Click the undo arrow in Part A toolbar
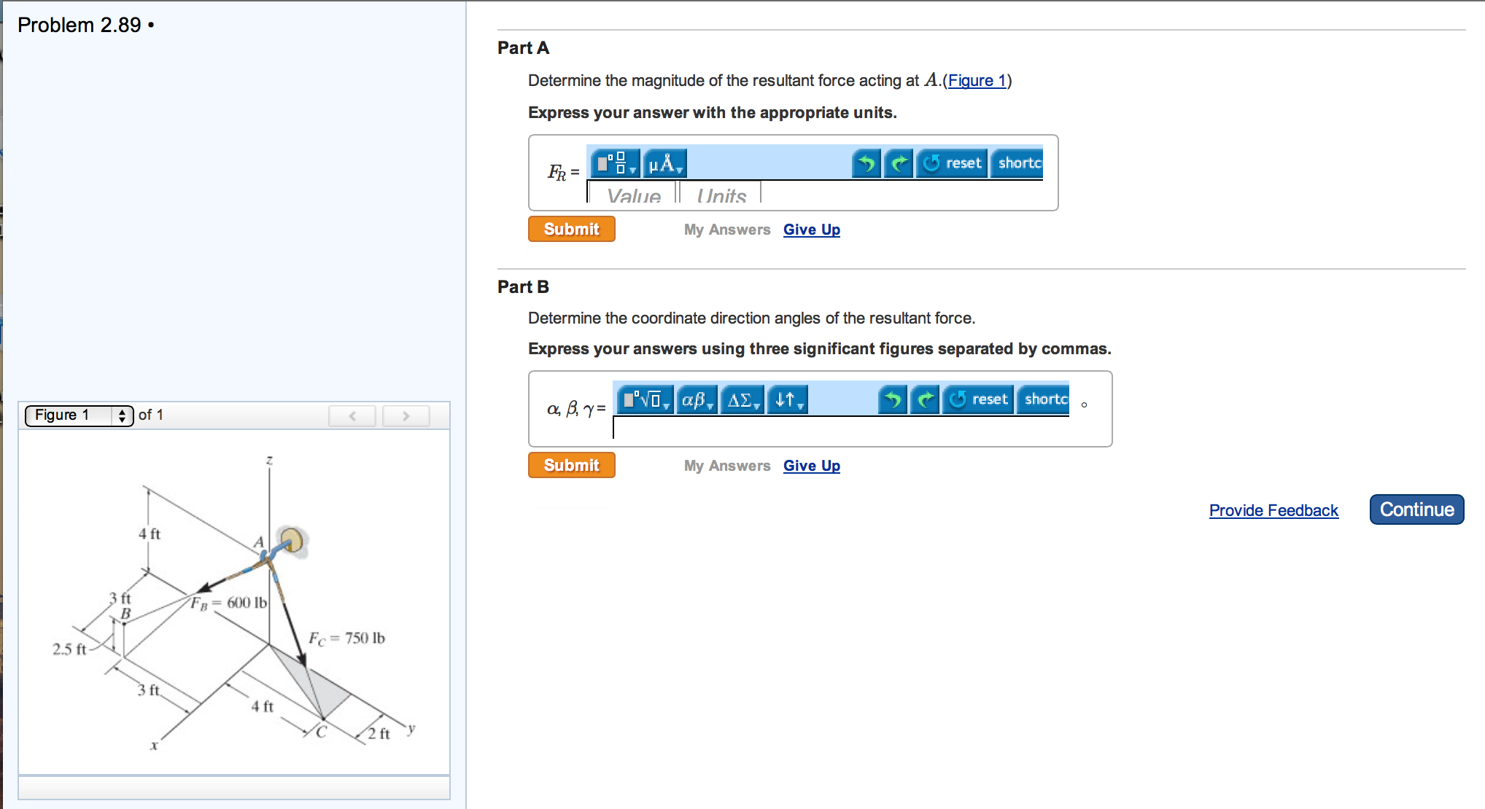 (866, 163)
